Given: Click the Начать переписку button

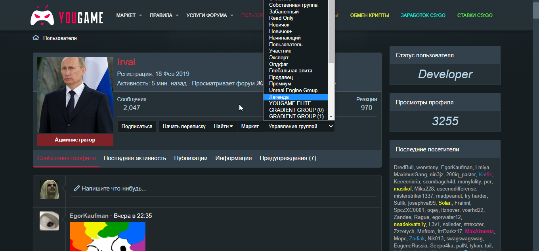Looking at the screenshot, I should point(184,126).
